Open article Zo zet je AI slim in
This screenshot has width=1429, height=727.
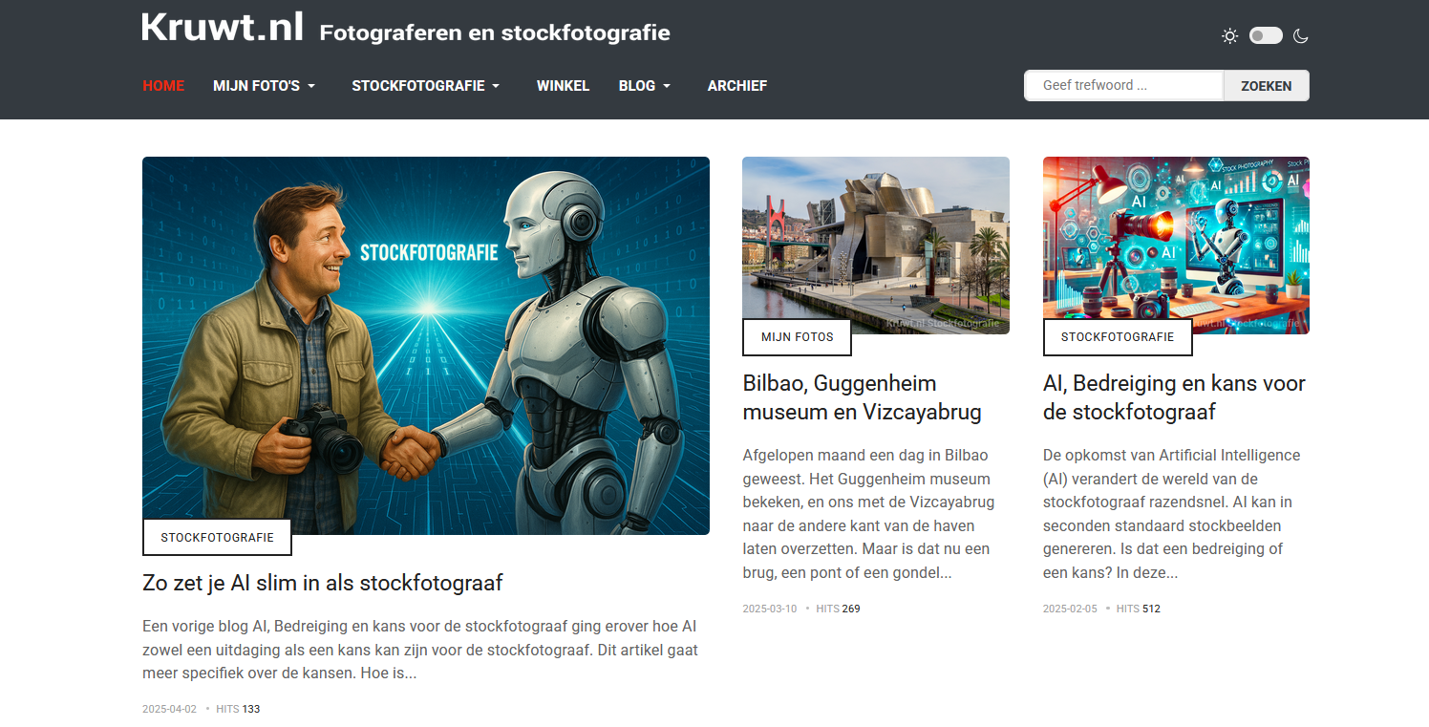(x=322, y=583)
